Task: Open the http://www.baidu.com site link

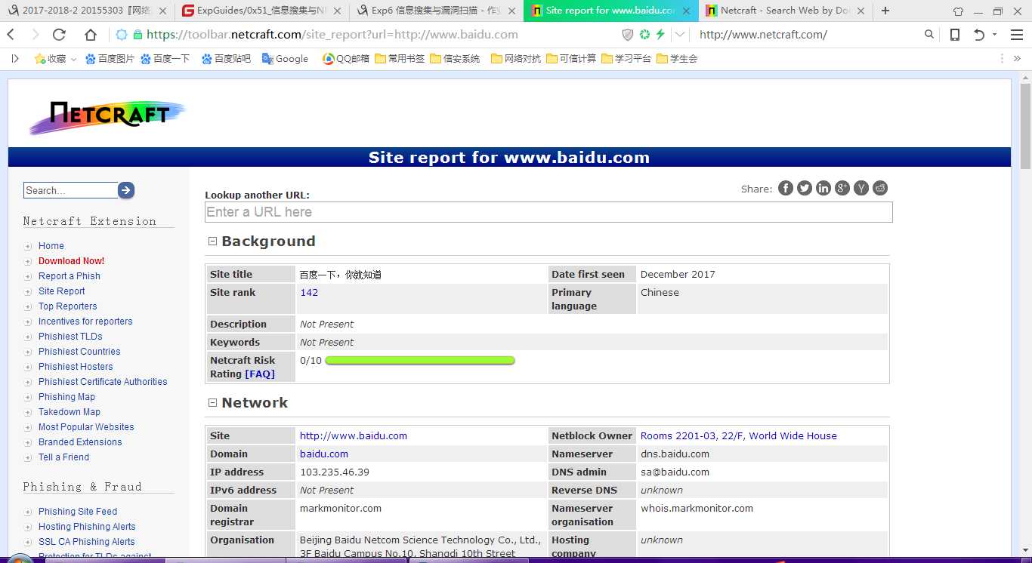Action: [x=354, y=436]
